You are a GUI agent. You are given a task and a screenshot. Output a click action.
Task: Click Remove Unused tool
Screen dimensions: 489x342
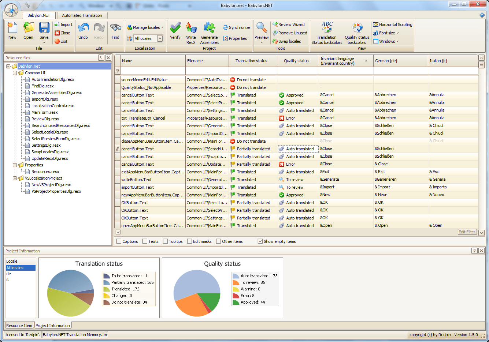[290, 33]
